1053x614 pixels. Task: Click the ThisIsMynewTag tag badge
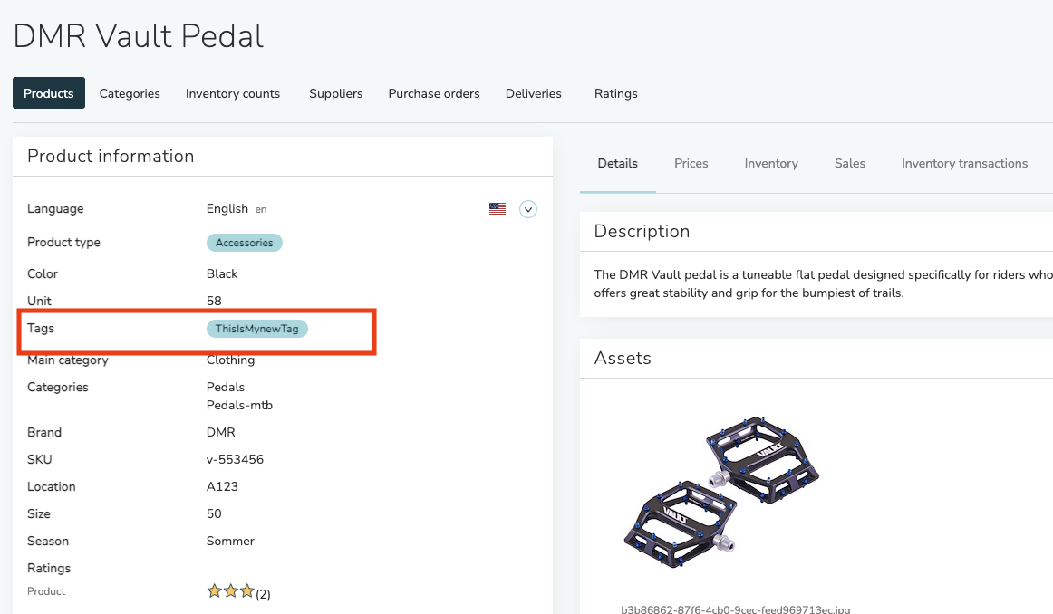click(257, 329)
